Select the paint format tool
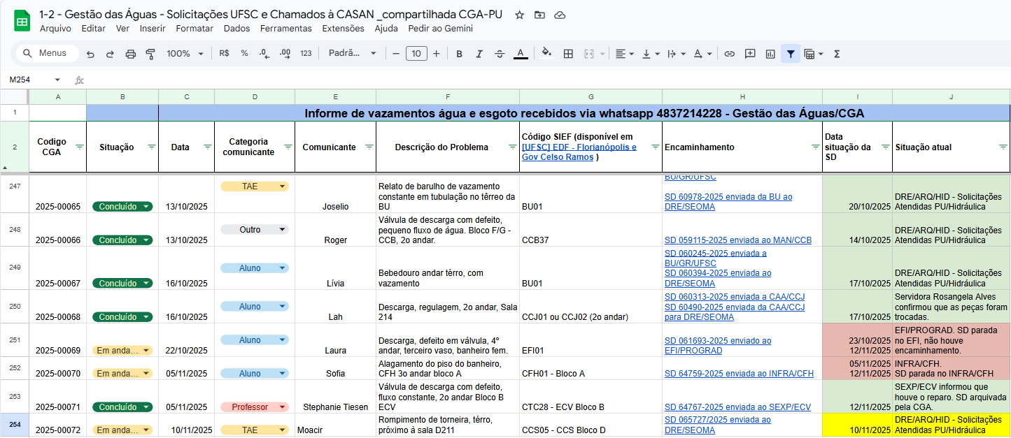Screen dimensions: 1011x438 tap(150, 53)
